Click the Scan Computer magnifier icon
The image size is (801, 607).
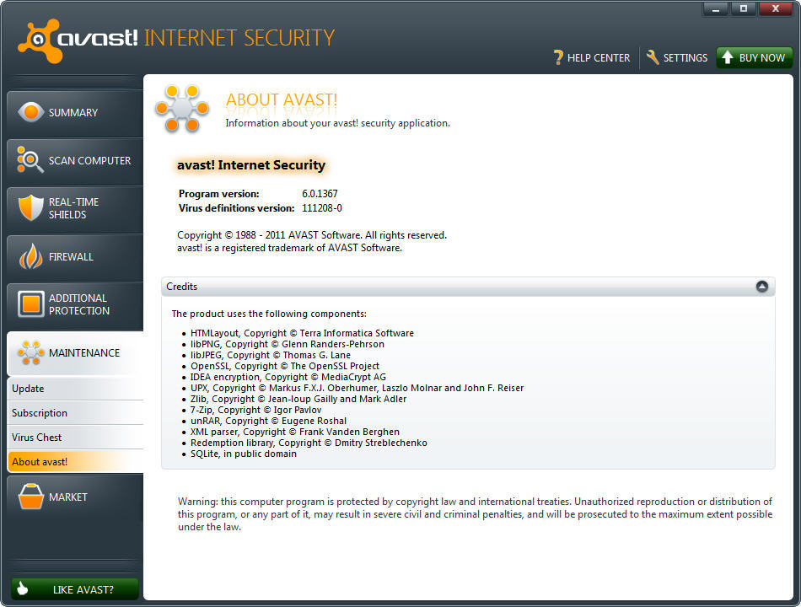click(x=30, y=159)
